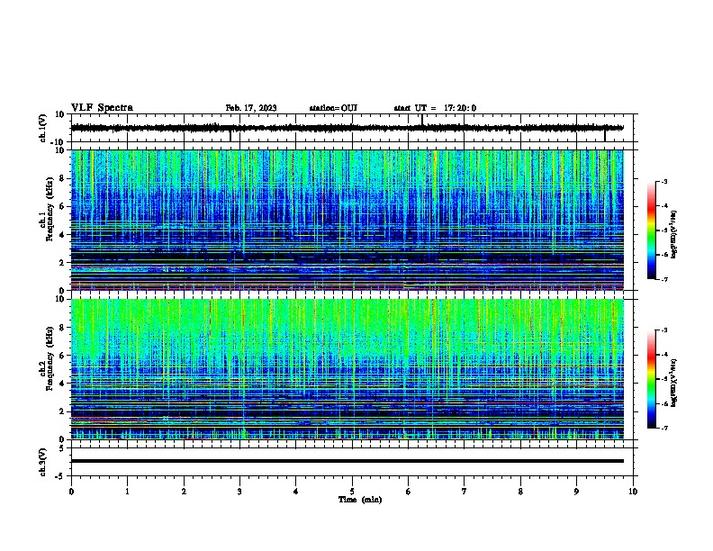This screenshot has height=551, width=713.
Task: Click the "ch.3(V)" axis label
Action: click(42, 462)
